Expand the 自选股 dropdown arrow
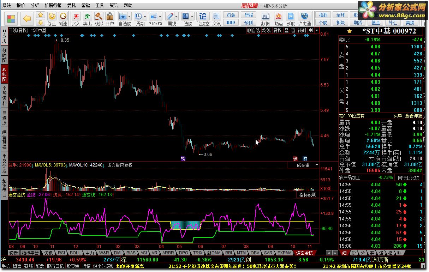The image size is (429, 272). 130,17
